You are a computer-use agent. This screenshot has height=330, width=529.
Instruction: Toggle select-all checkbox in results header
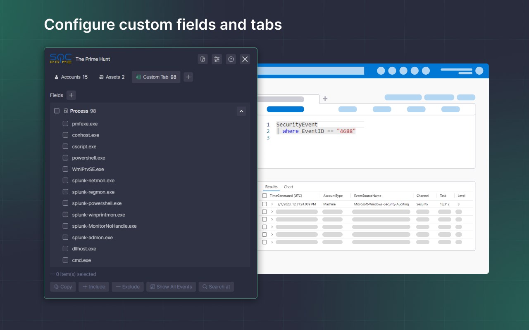(264, 196)
